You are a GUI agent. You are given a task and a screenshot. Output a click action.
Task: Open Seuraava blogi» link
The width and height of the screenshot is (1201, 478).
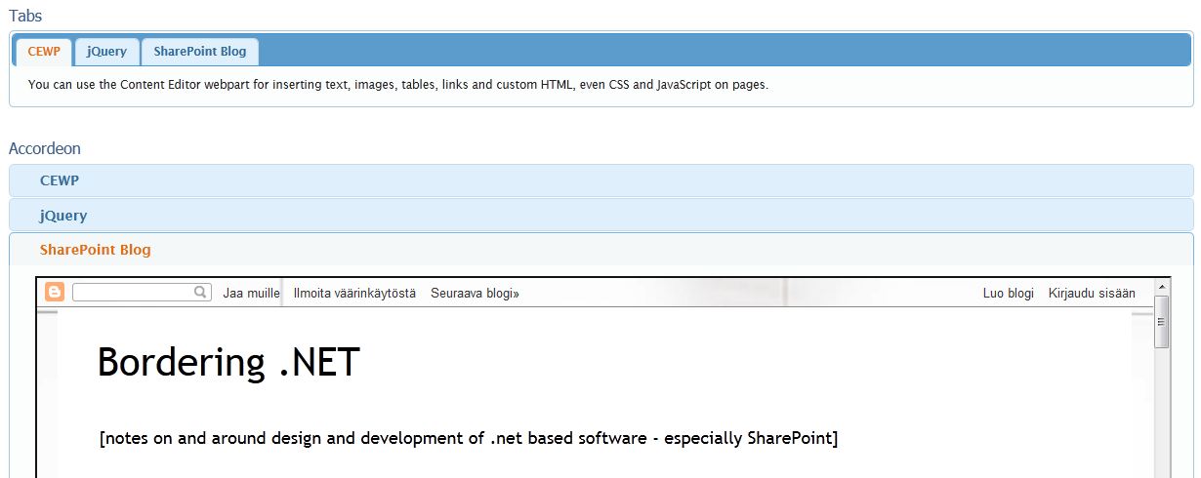click(x=475, y=293)
